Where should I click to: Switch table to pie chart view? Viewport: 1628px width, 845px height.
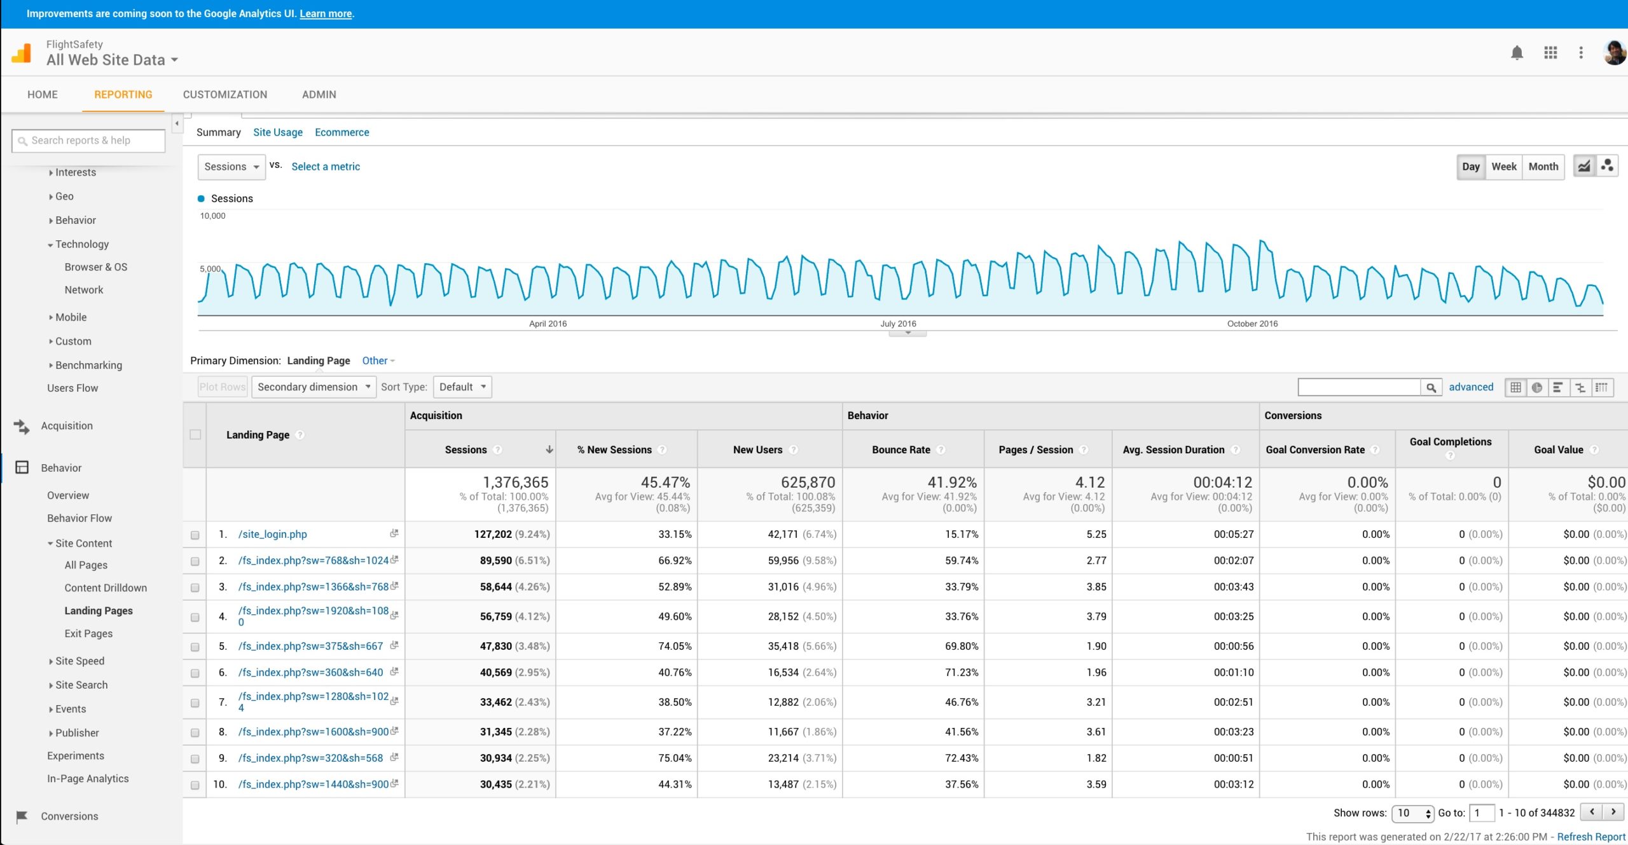(x=1537, y=387)
